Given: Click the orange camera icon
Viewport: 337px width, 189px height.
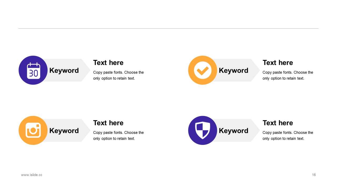Looking at the screenshot, I should 33,130.
